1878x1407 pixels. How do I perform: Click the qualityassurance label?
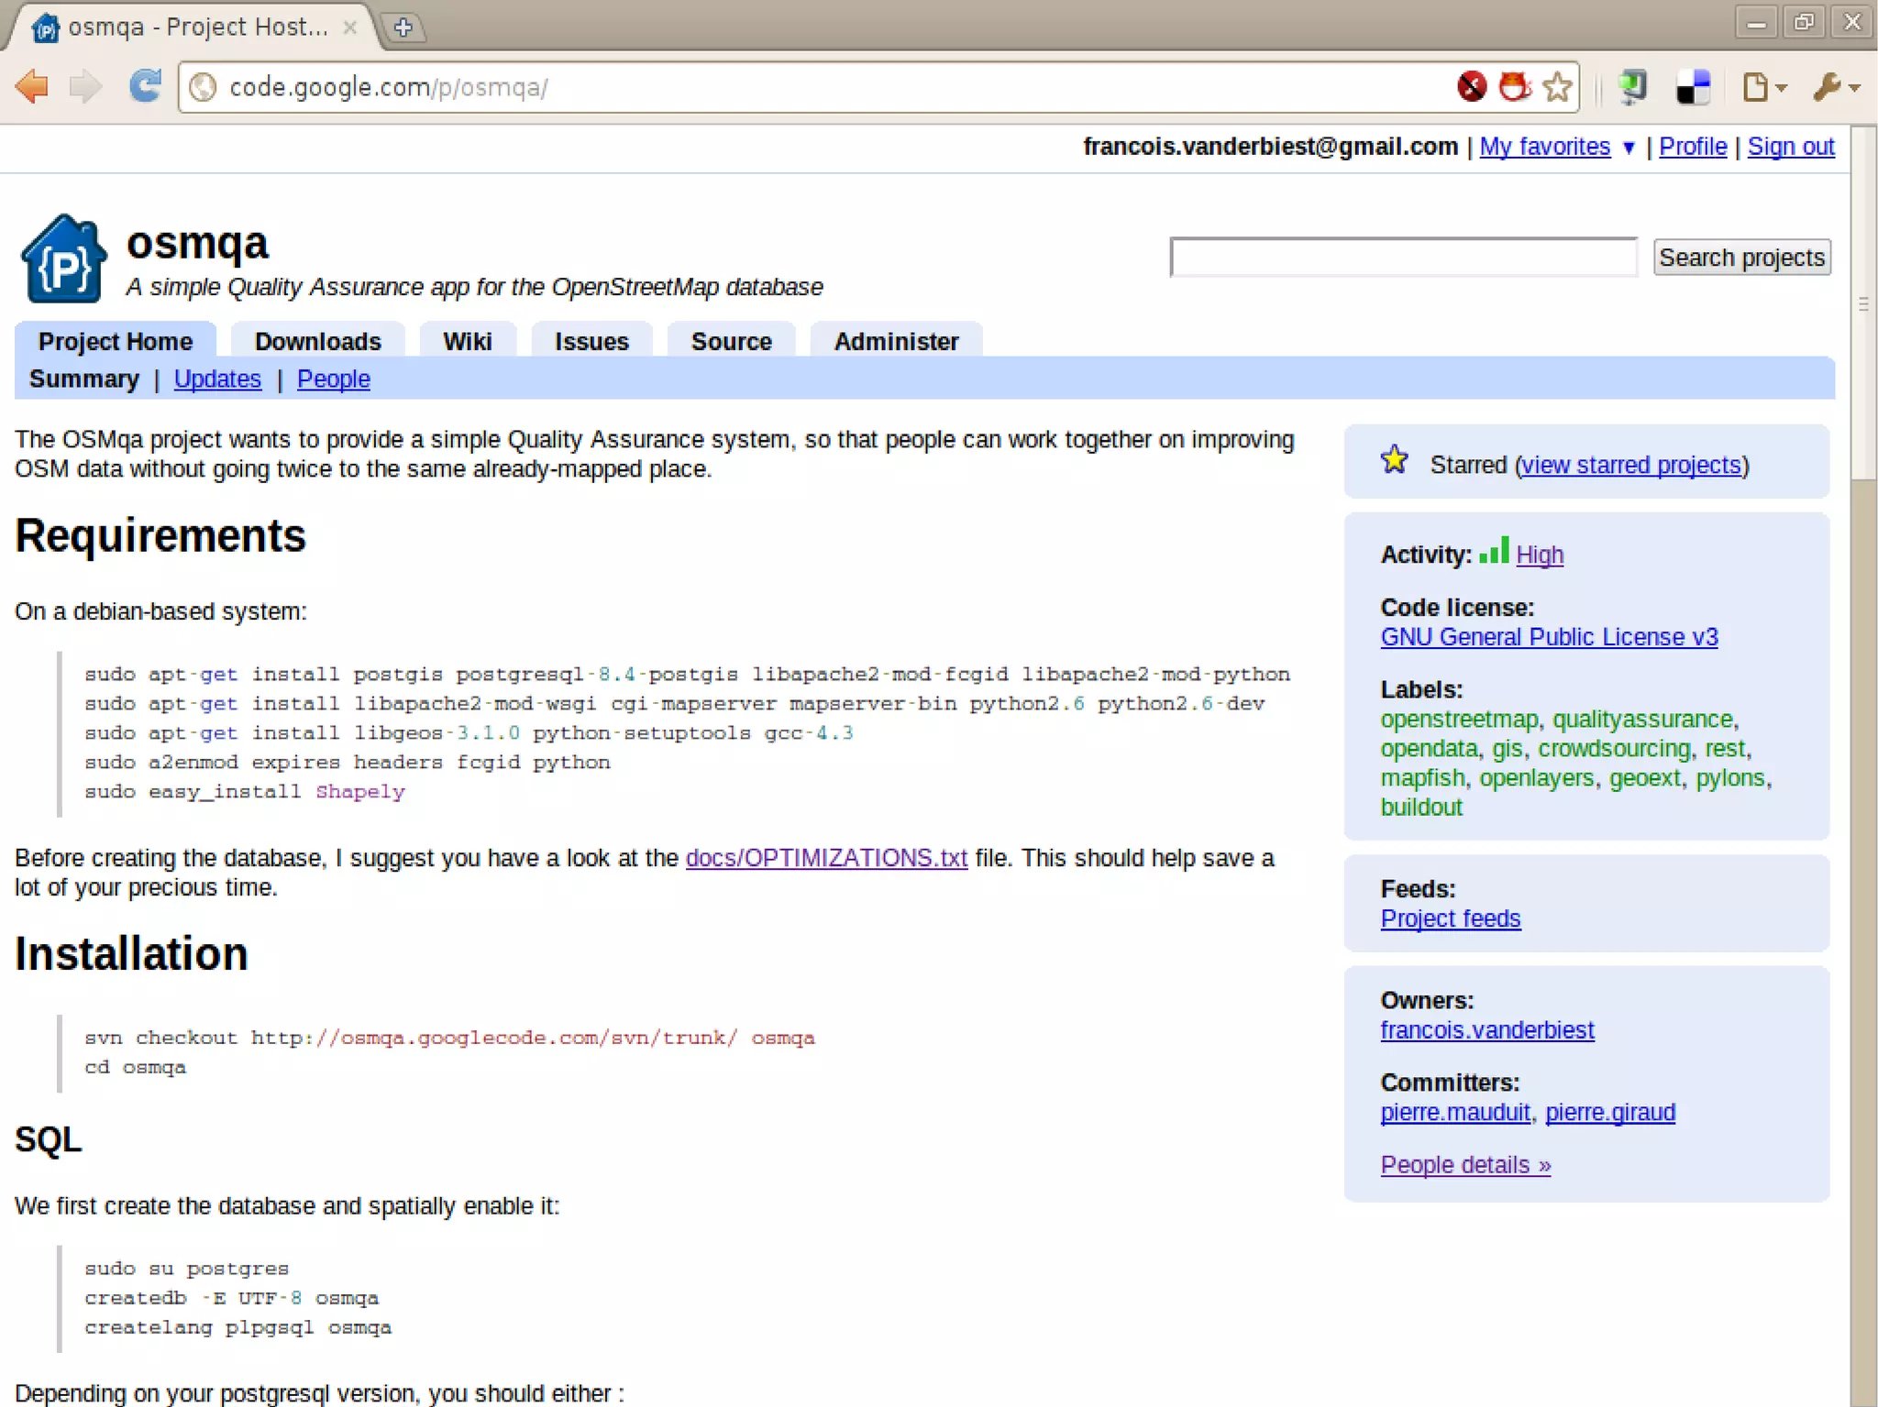coord(1642,720)
